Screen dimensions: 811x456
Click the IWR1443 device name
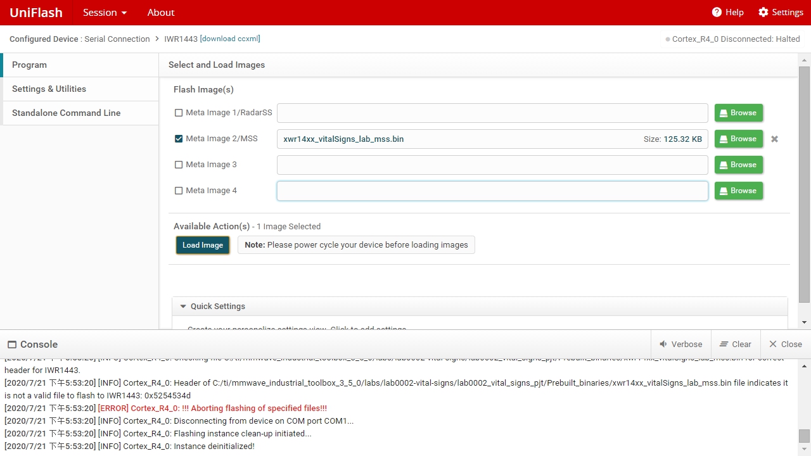(181, 39)
